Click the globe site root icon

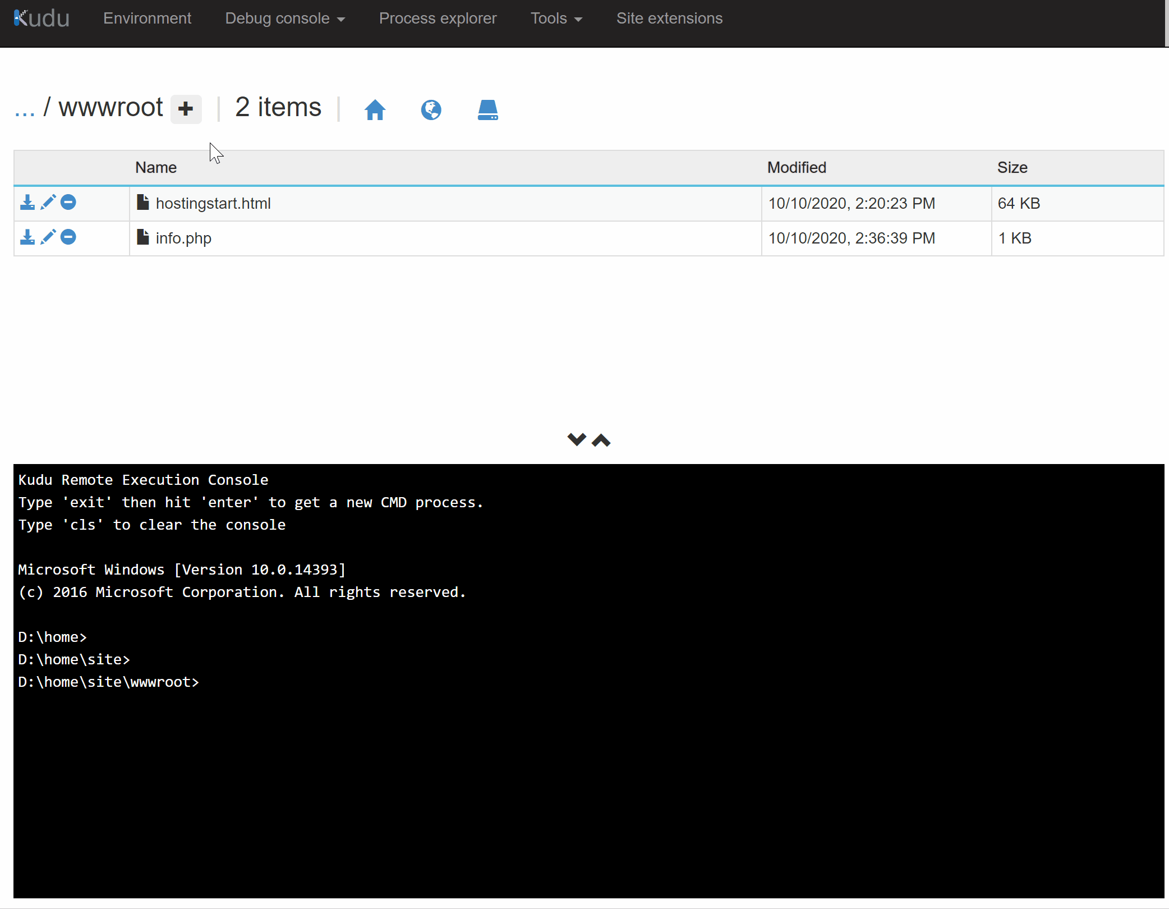click(x=431, y=109)
